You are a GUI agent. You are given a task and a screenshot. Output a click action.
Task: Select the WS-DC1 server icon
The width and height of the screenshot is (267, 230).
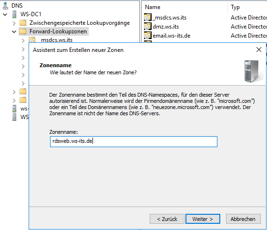(14, 14)
